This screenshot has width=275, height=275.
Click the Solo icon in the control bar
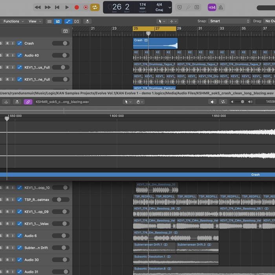tap(197, 7)
